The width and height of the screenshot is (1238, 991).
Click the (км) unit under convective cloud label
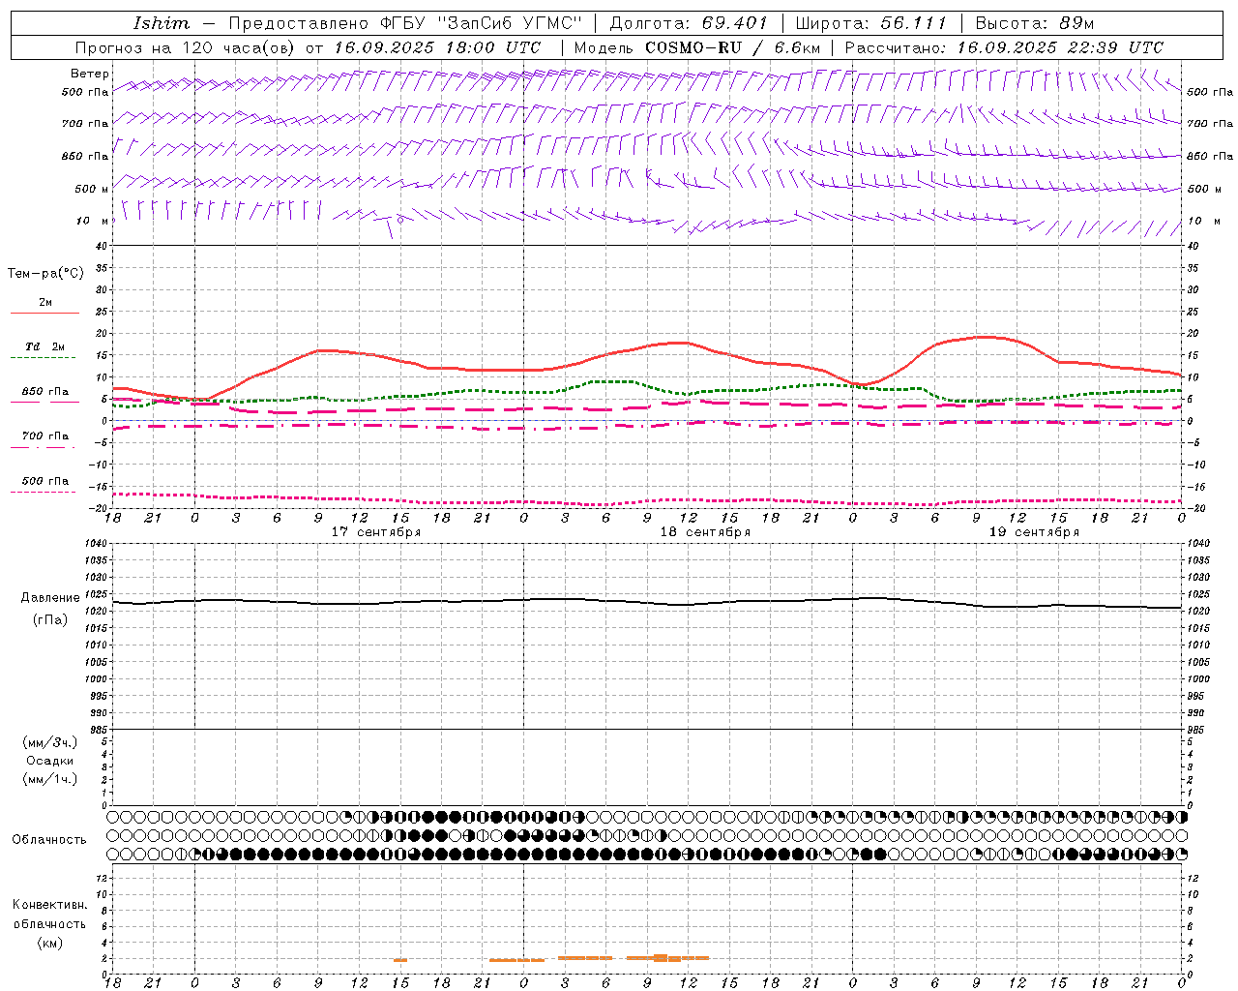(x=49, y=943)
